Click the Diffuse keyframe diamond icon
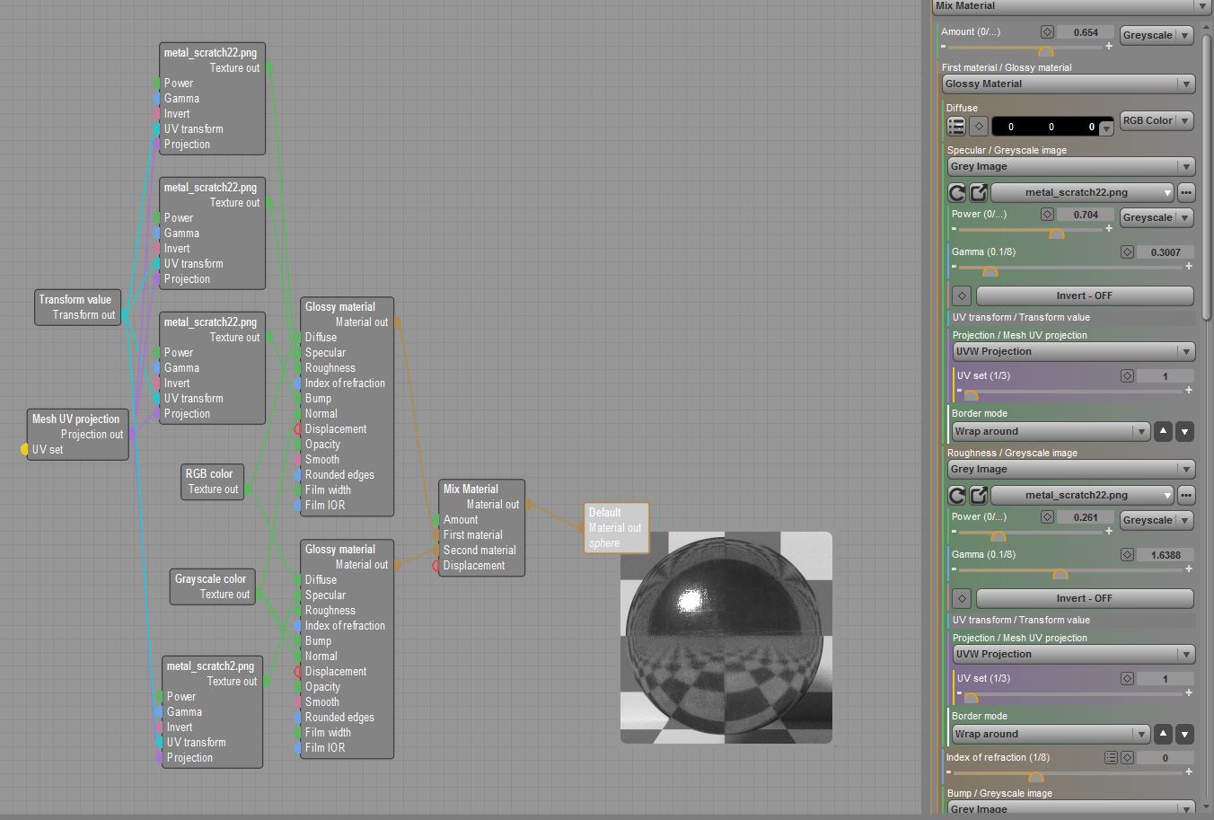 point(979,127)
